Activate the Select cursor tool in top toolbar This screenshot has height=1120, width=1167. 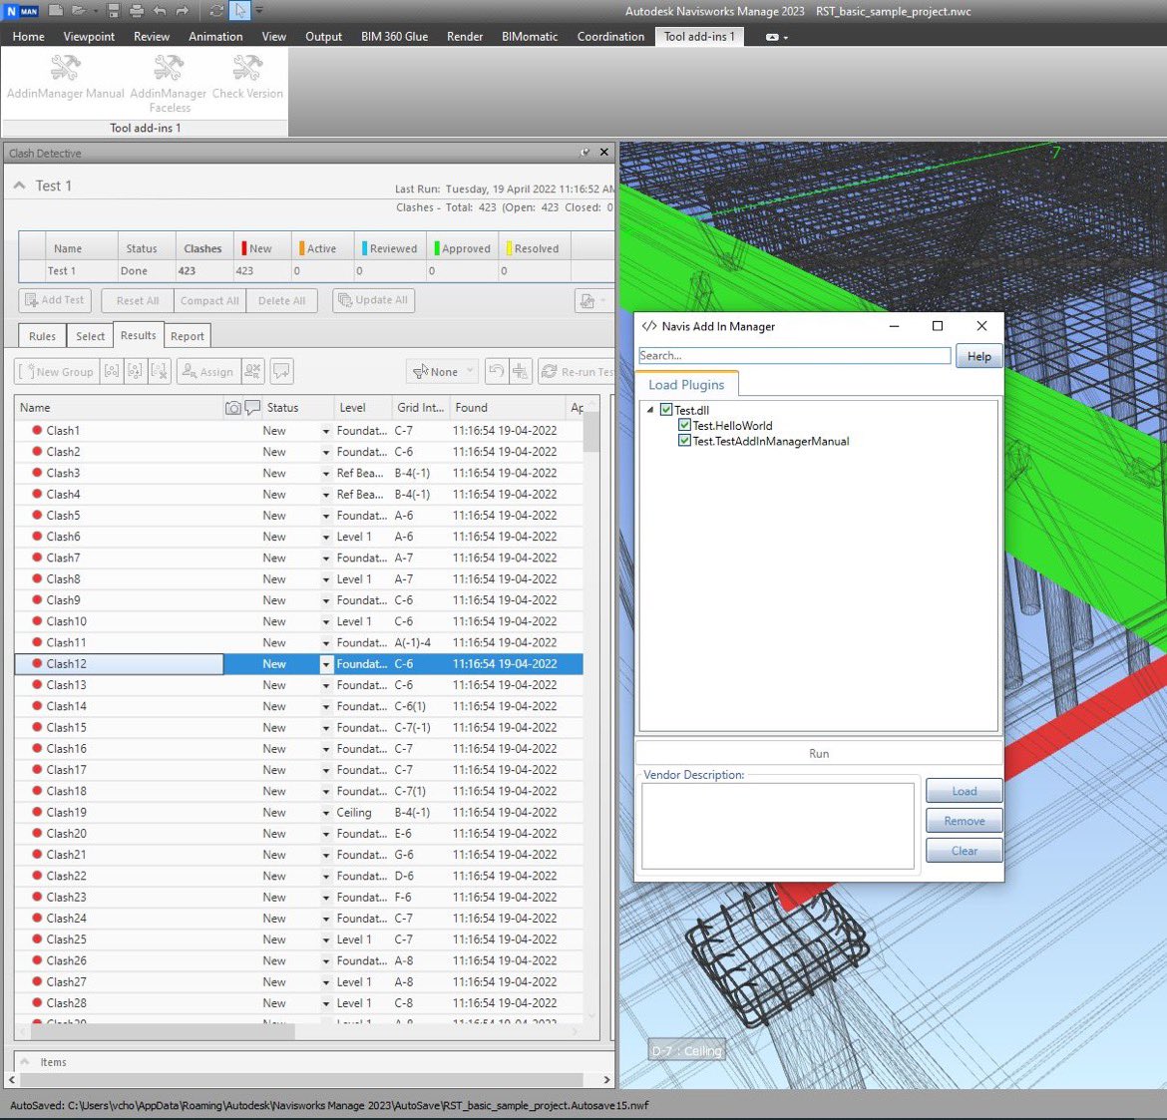(x=239, y=10)
